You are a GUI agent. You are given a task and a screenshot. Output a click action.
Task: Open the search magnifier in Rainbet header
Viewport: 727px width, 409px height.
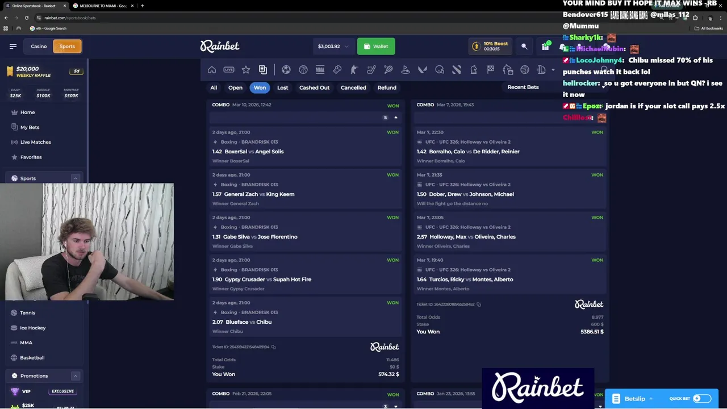(524, 47)
